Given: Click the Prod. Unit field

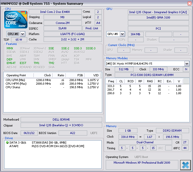Looking at the screenshot, I should coord(92,28).
